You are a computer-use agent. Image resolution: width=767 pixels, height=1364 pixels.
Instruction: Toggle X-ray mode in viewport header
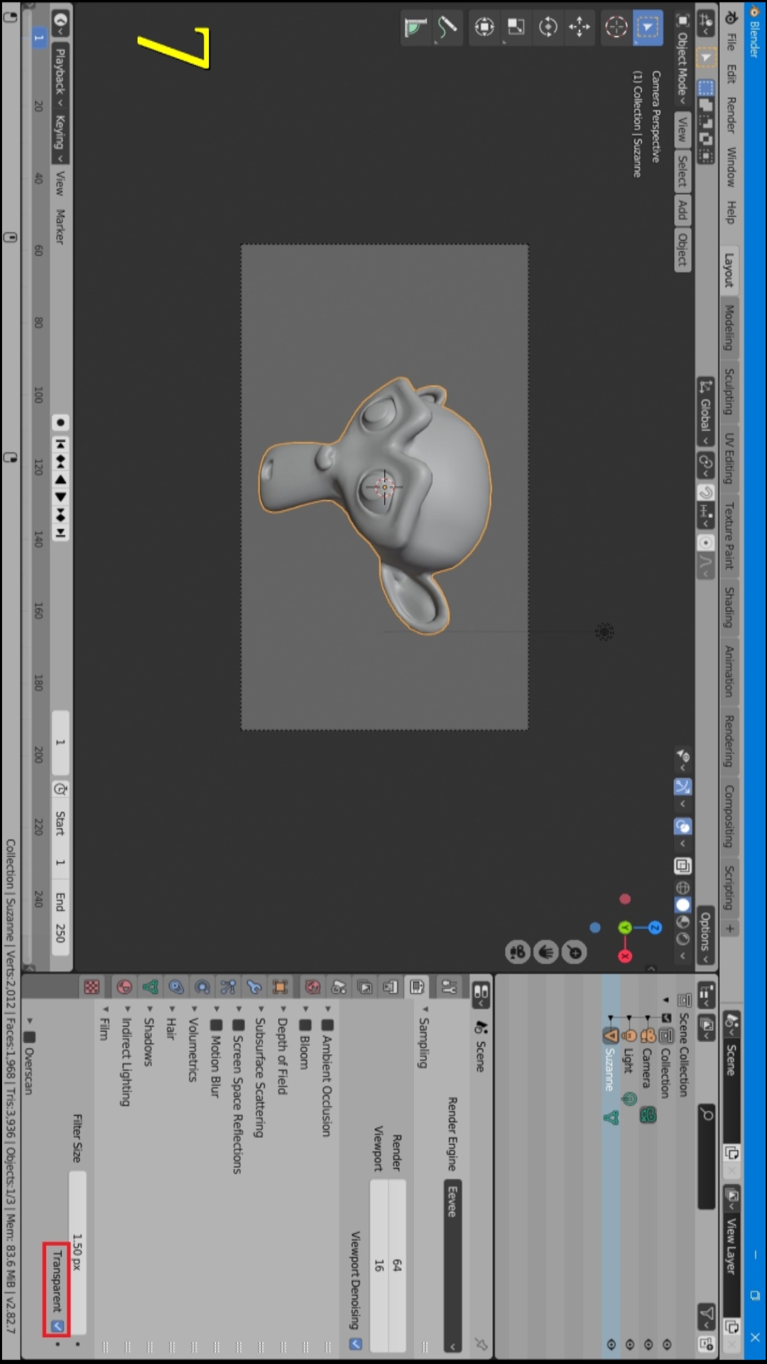[682, 865]
